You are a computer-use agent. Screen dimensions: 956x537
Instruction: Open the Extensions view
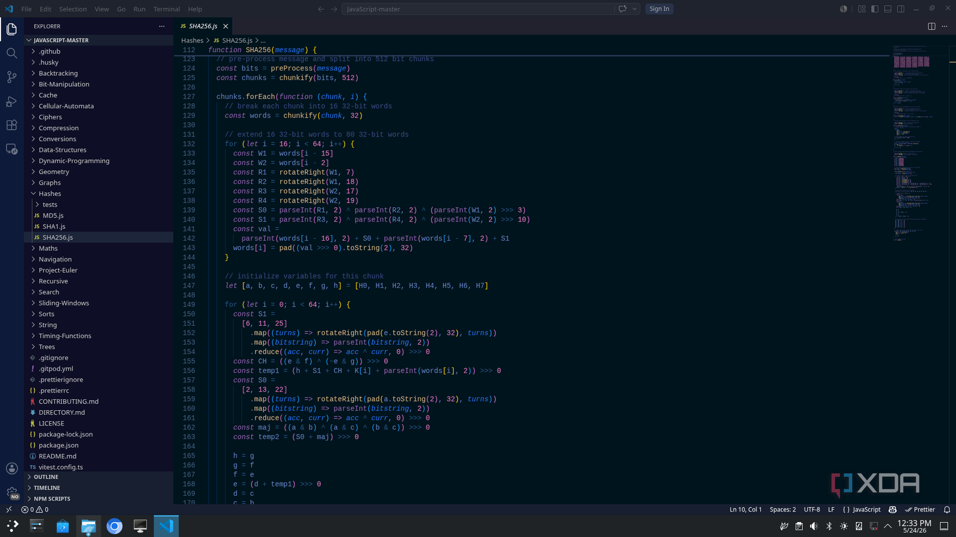12,125
